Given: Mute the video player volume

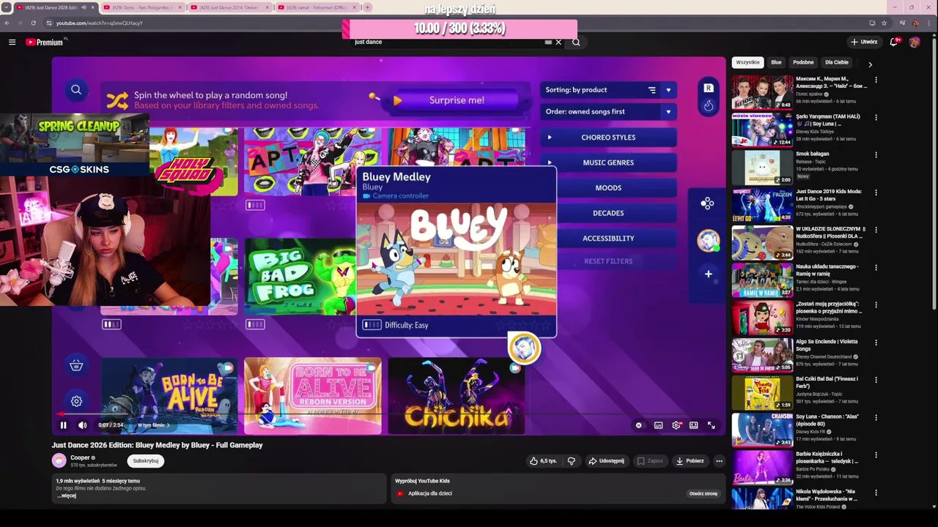Looking at the screenshot, I should point(82,425).
